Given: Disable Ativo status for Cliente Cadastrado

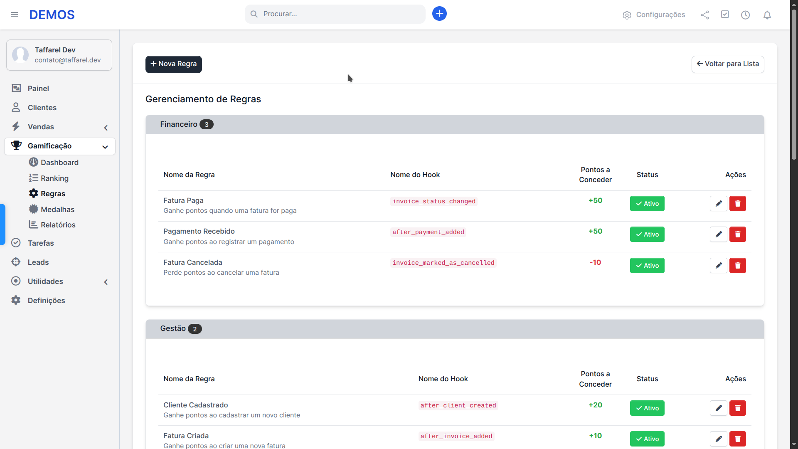Looking at the screenshot, I should [x=647, y=408].
